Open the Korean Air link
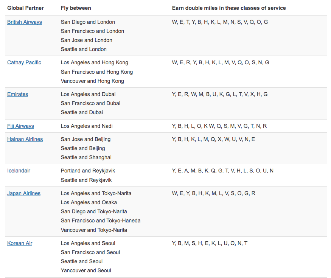The image size is (331, 278). pyautogui.click(x=20, y=243)
